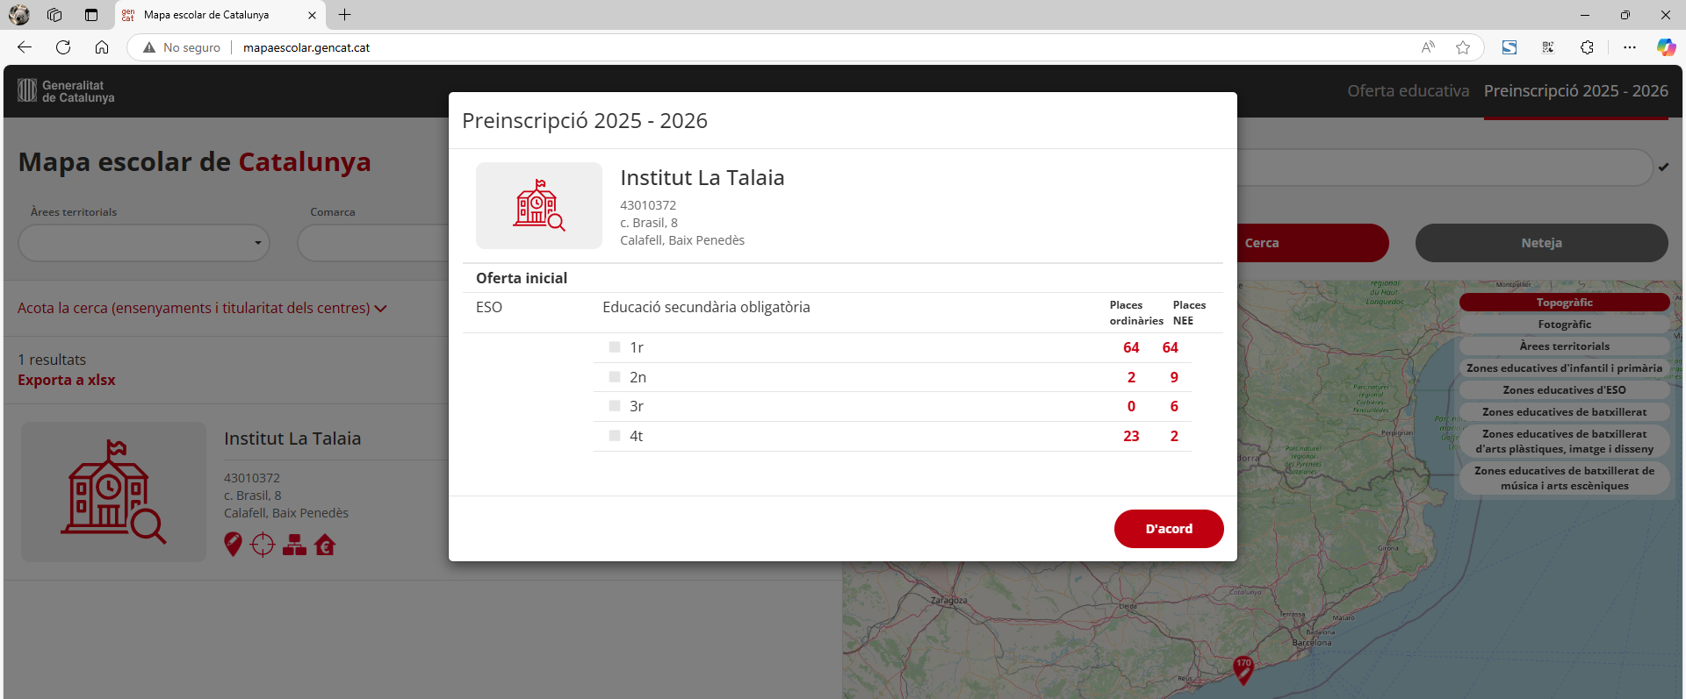Open the browser Extensions puzzle icon
The width and height of the screenshot is (1686, 699).
[x=1587, y=47]
